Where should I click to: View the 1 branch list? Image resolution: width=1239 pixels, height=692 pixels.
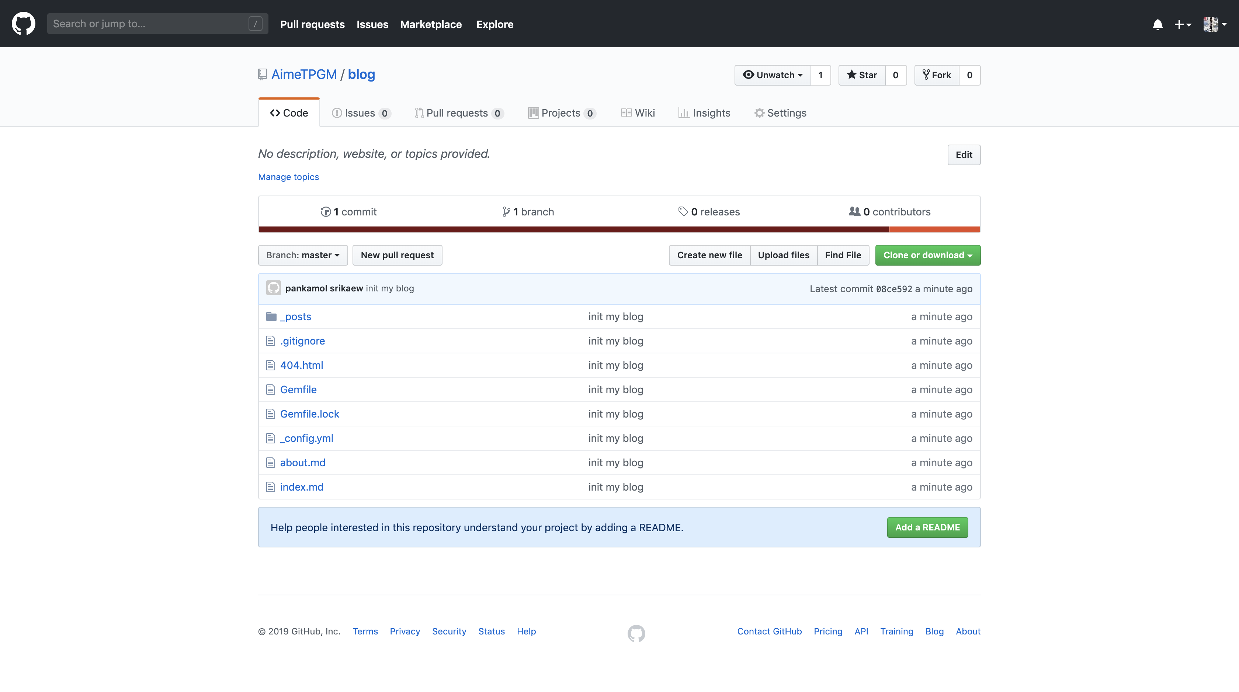[x=528, y=212]
